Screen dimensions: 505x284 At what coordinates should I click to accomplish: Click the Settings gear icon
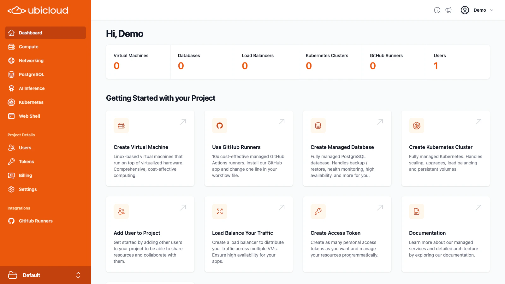point(11,189)
